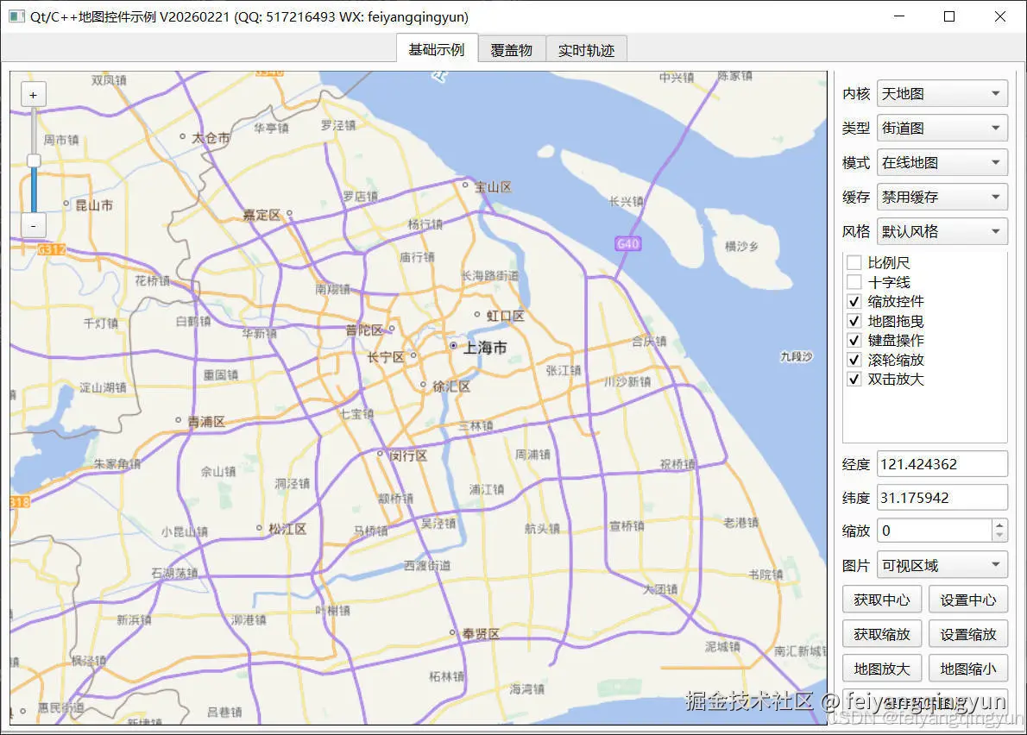This screenshot has width=1027, height=735.
Task: Toggle the 地图拖曳 checkbox
Action: point(854,321)
